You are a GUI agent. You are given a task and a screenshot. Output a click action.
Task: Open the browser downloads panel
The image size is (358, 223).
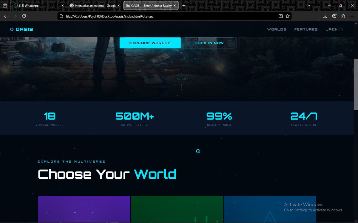click(x=325, y=16)
